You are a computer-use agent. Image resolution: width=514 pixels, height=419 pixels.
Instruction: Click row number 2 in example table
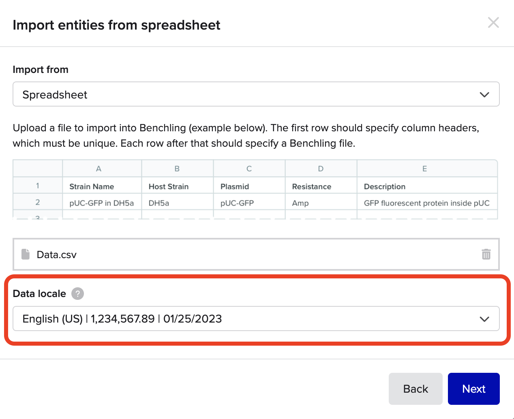click(x=38, y=202)
